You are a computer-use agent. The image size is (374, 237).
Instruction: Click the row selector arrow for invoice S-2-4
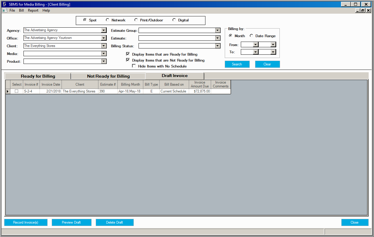[x=8, y=91]
